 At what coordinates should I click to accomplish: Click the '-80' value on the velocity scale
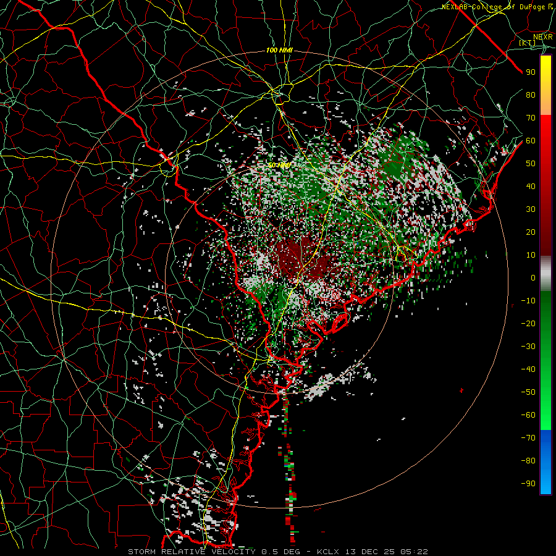click(x=528, y=461)
